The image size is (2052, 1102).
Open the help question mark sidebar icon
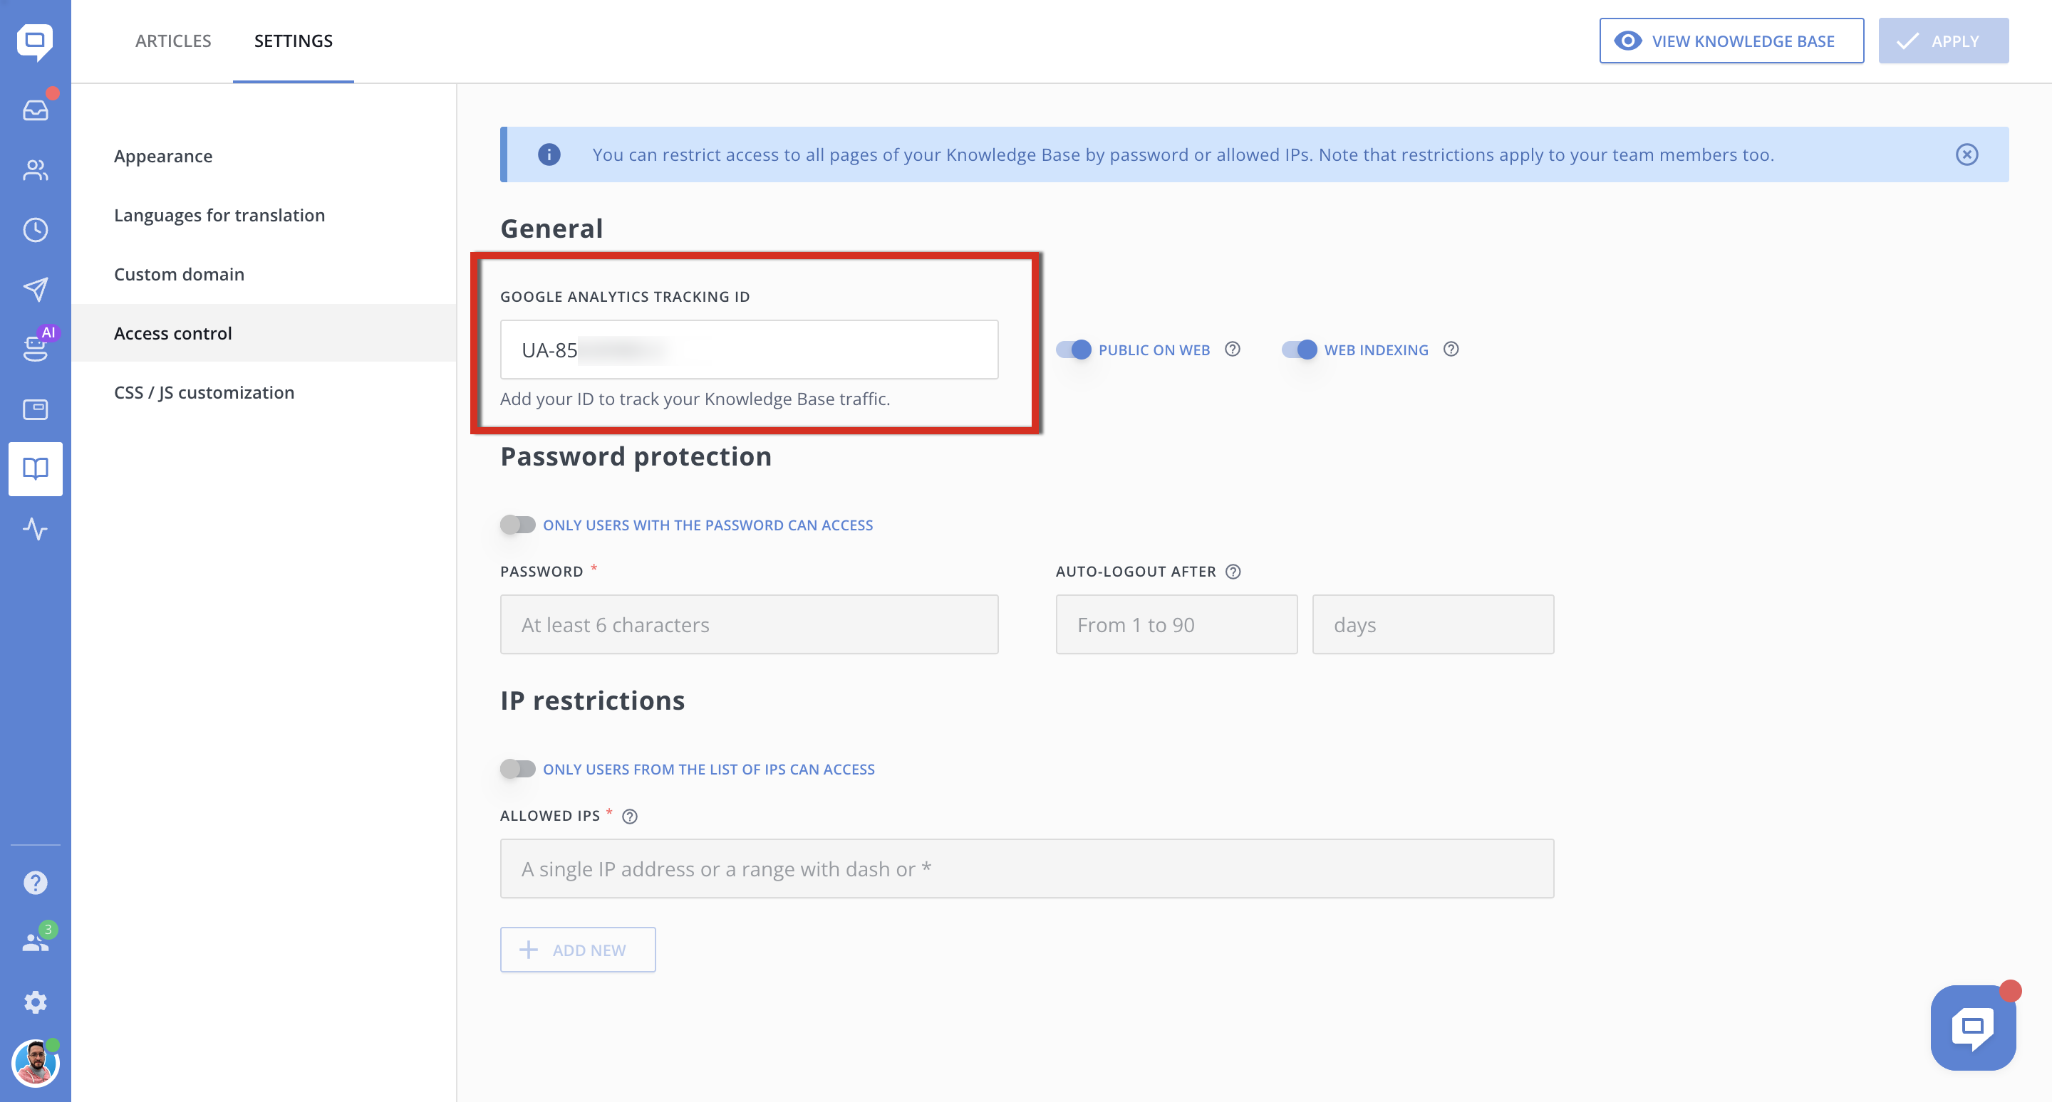pyautogui.click(x=35, y=883)
